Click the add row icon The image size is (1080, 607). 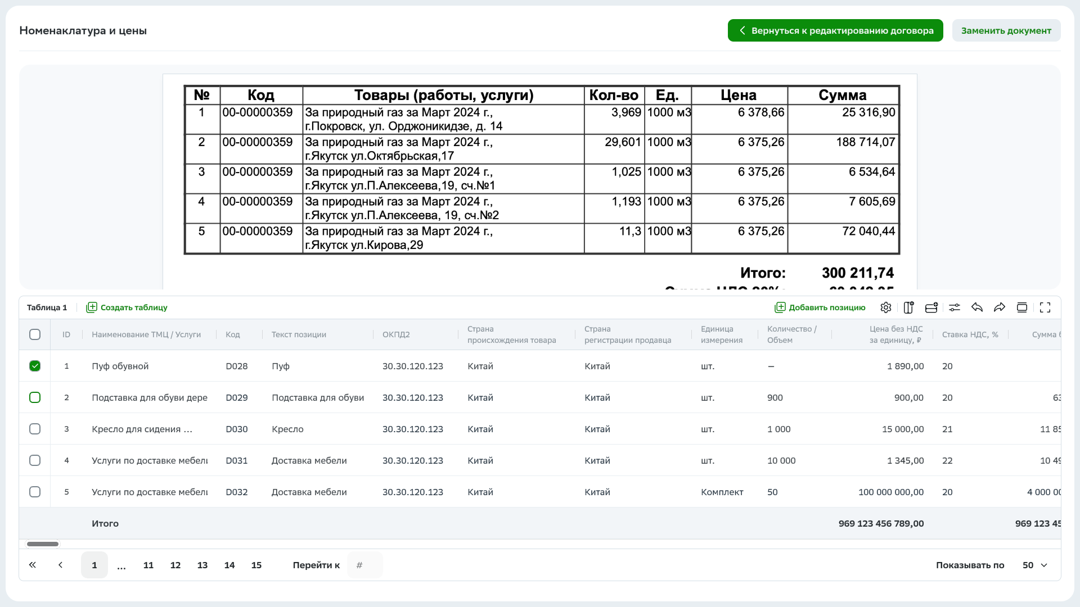(x=931, y=307)
